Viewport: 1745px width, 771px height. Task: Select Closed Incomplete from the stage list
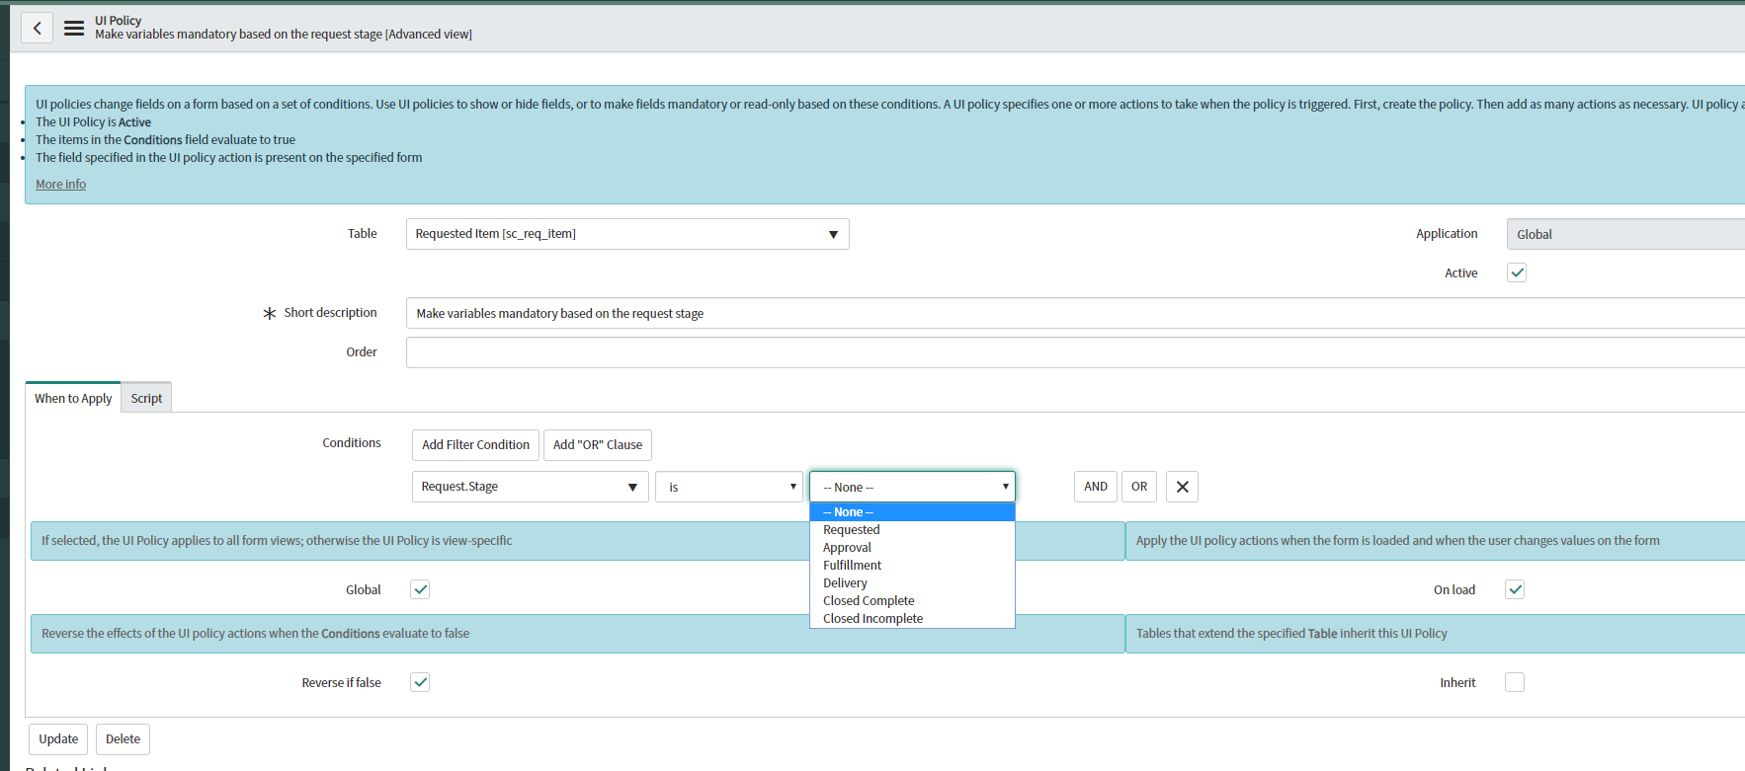912,619
